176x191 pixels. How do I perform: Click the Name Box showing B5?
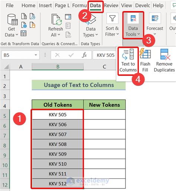click(20, 55)
